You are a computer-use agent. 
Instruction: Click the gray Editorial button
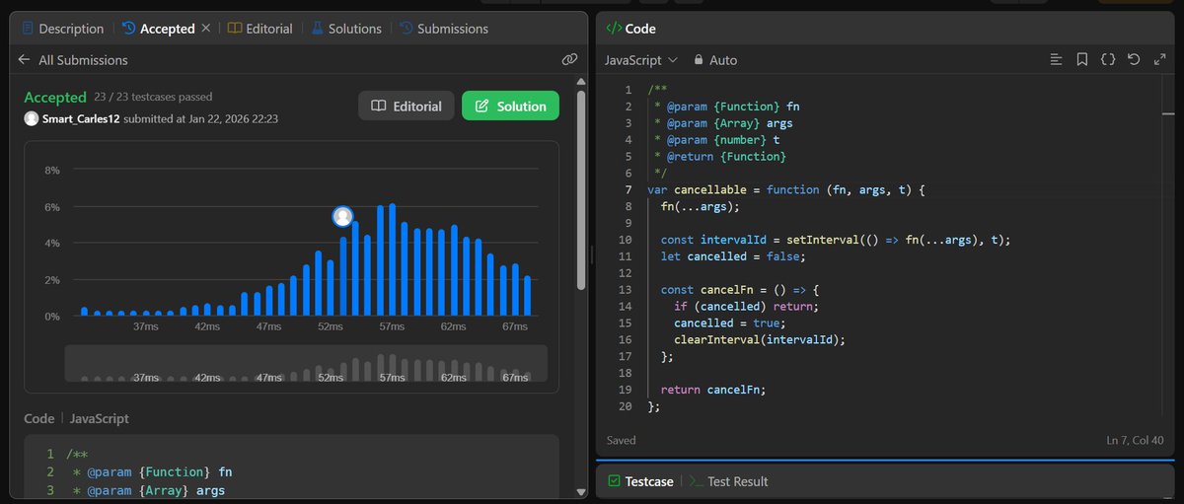click(407, 106)
